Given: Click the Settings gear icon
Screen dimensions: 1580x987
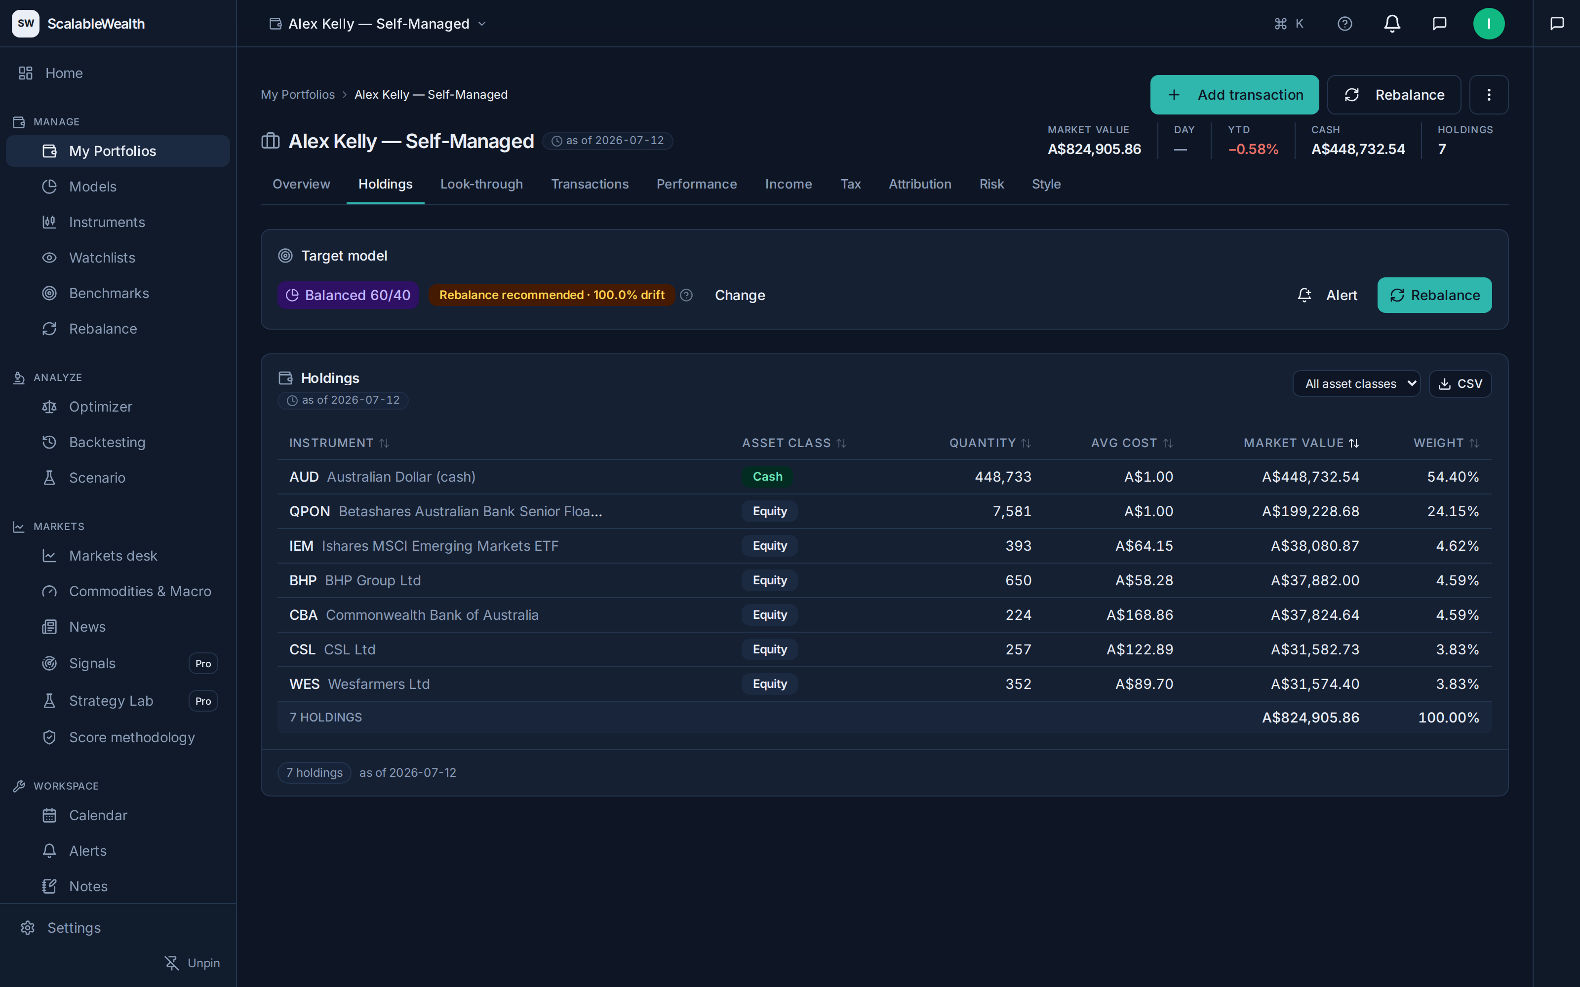Looking at the screenshot, I should [x=28, y=928].
